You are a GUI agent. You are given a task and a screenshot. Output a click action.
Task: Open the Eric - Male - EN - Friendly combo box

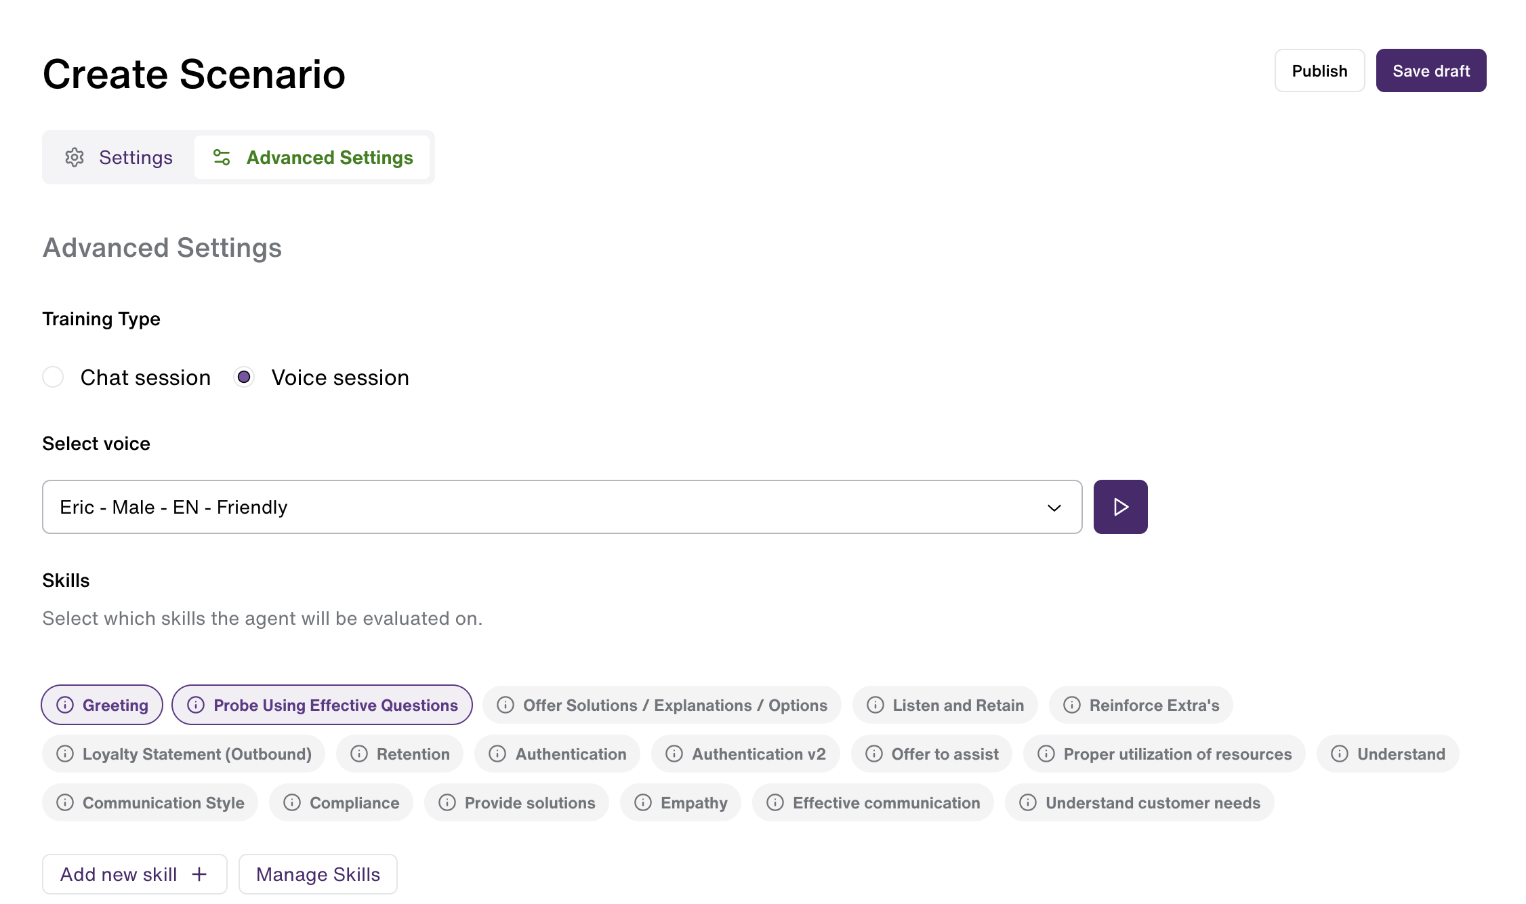click(562, 507)
